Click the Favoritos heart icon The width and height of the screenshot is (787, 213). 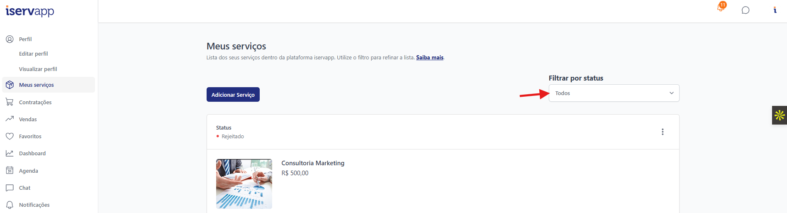[x=10, y=136]
